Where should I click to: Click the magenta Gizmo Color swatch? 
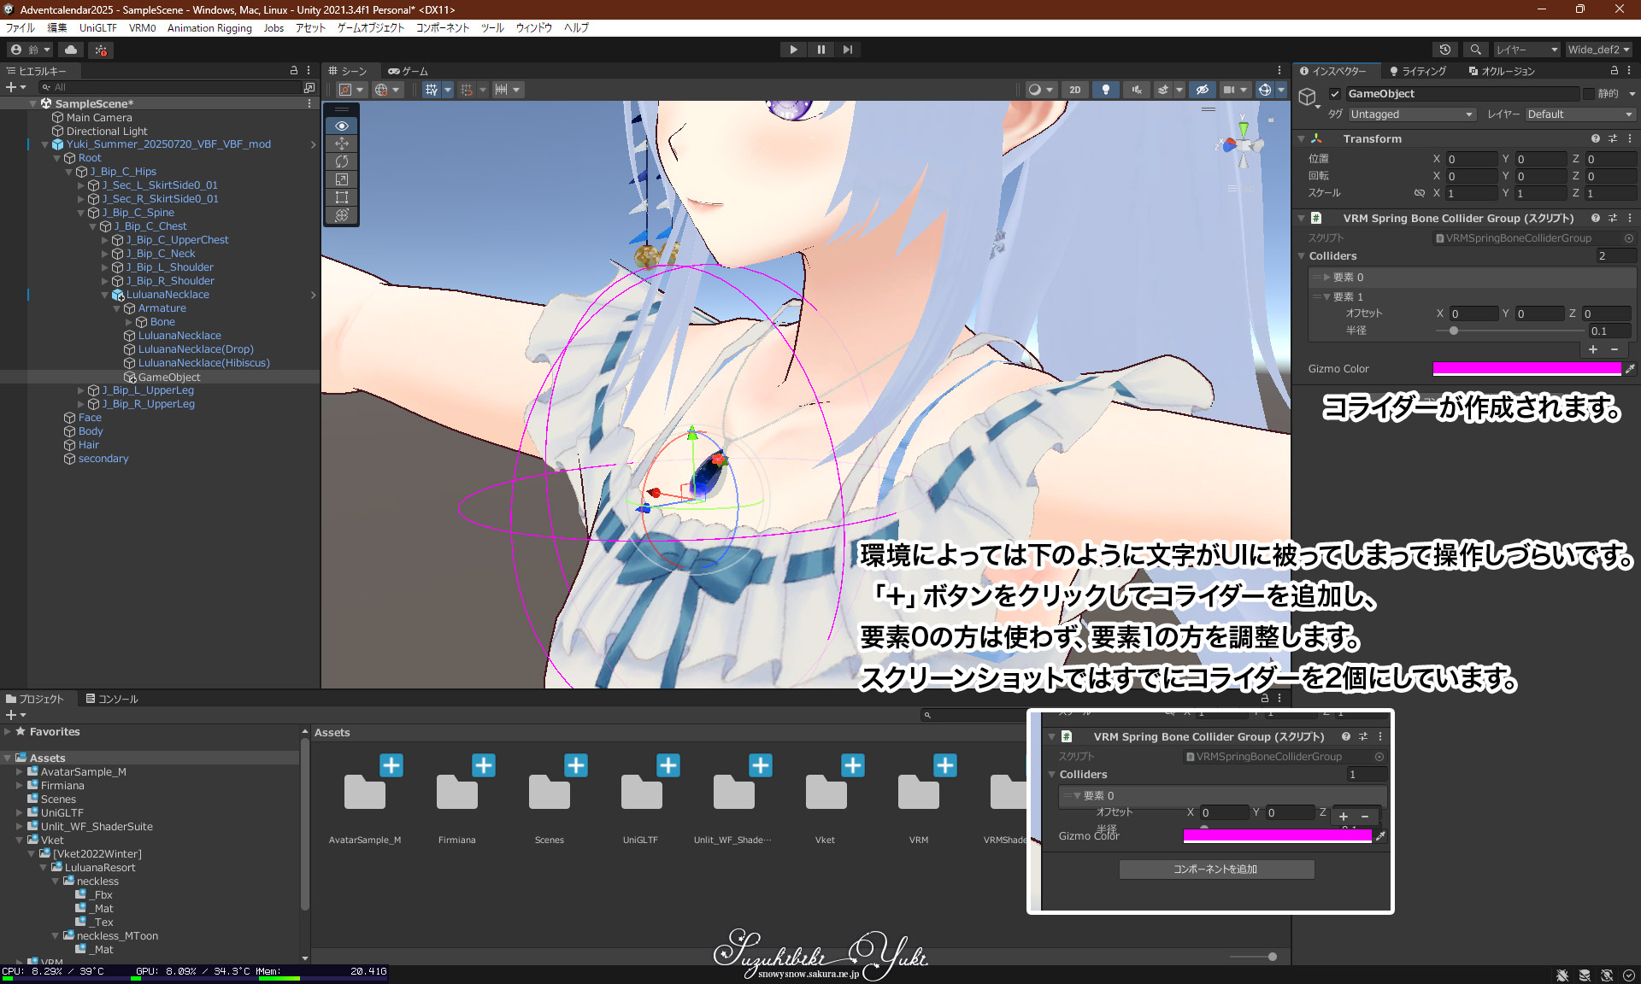1526,369
